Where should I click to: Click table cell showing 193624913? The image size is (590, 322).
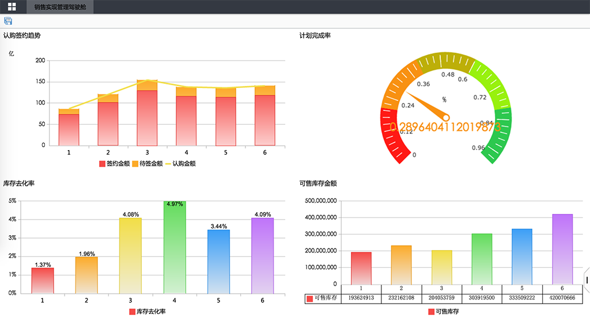point(361,298)
